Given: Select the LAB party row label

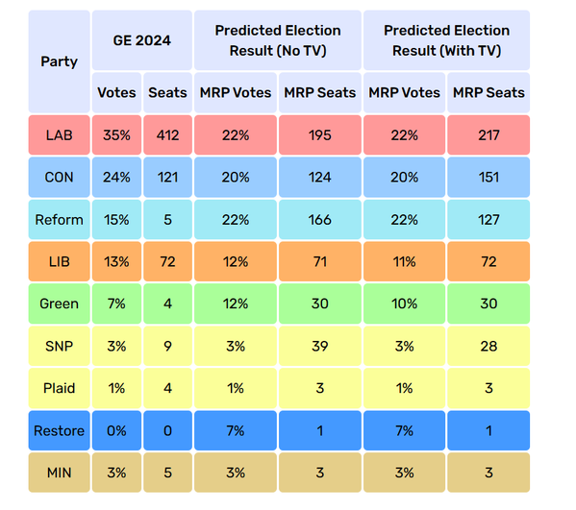Looking at the screenshot, I should click(x=60, y=135).
